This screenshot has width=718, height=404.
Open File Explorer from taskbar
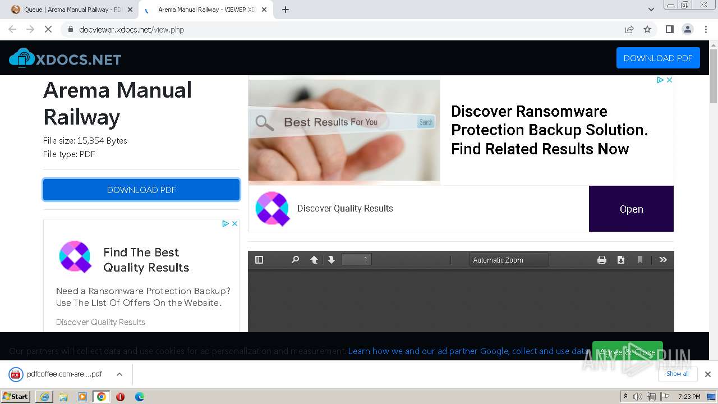click(63, 397)
